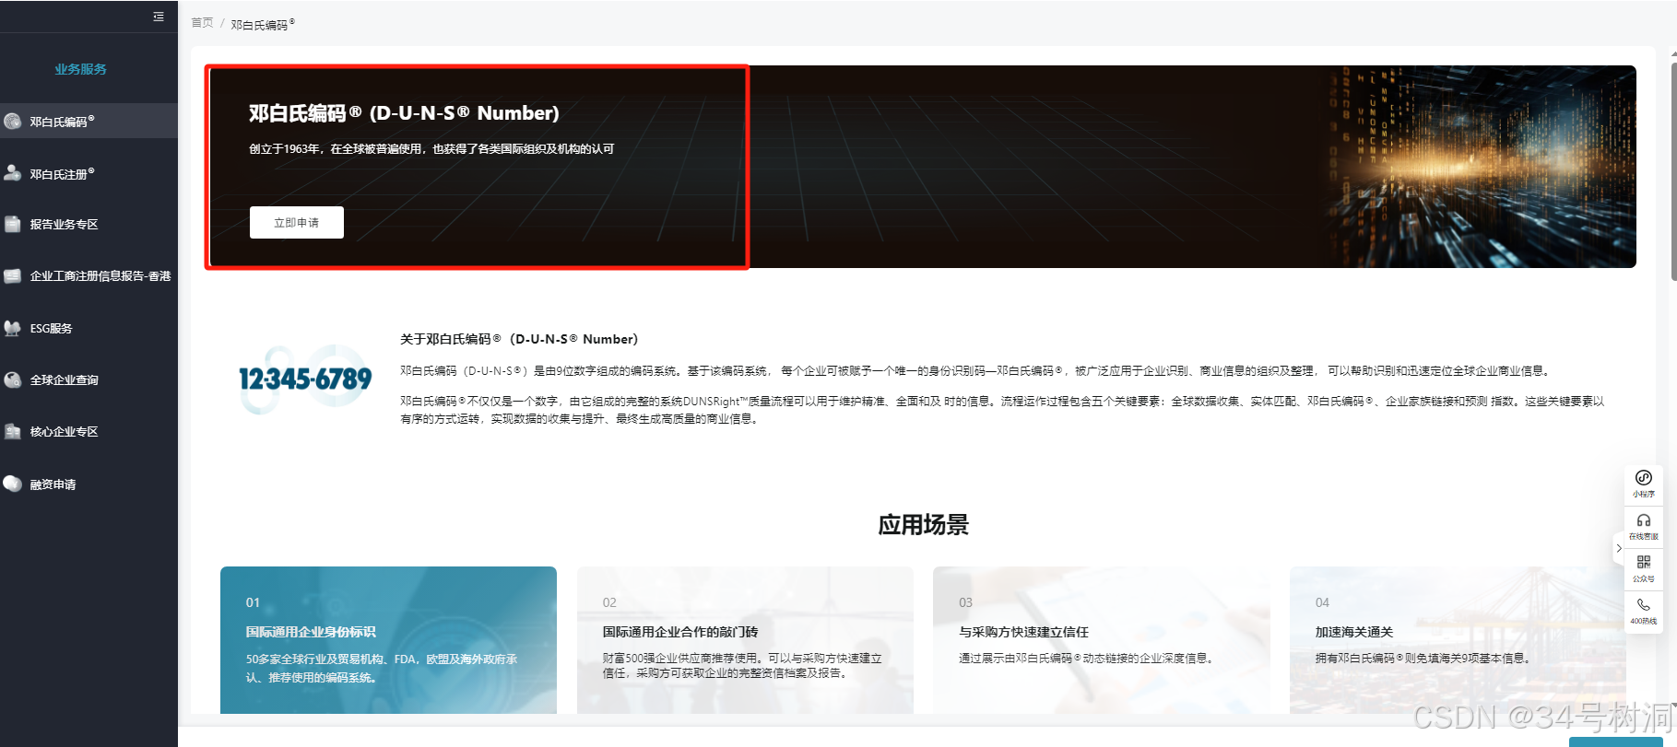Viewport: 1677px width, 747px height.
Task: Click the 400热线 phone icon
Action: 1643,605
